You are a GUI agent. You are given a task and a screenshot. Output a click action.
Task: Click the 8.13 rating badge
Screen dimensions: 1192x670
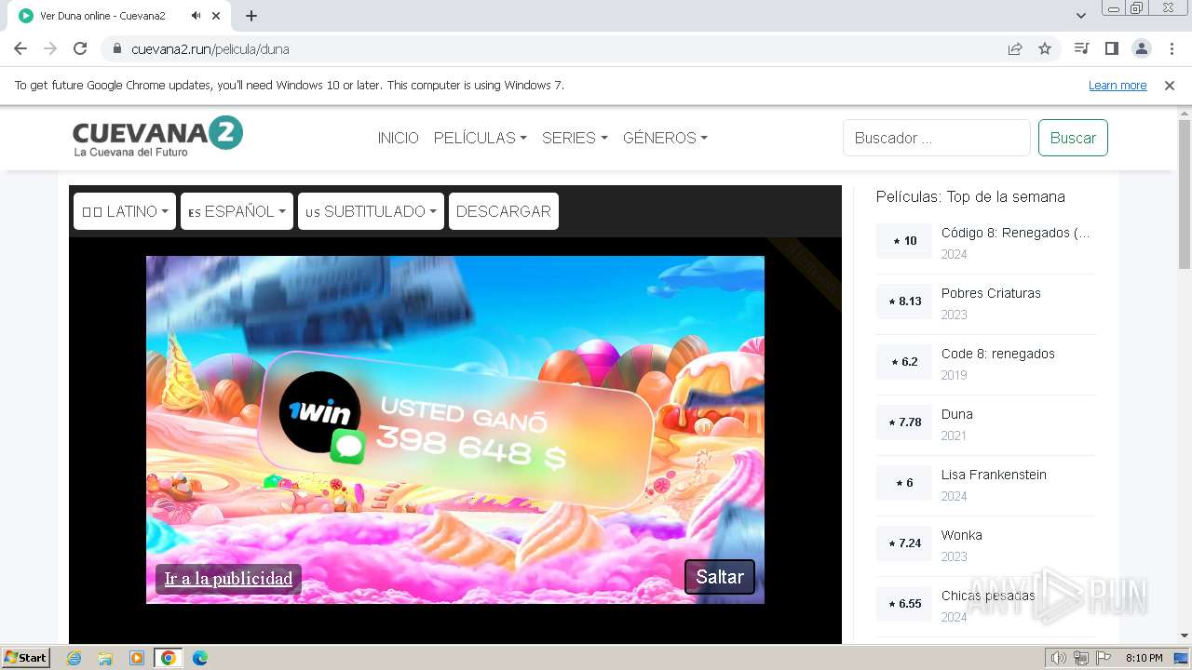point(904,301)
